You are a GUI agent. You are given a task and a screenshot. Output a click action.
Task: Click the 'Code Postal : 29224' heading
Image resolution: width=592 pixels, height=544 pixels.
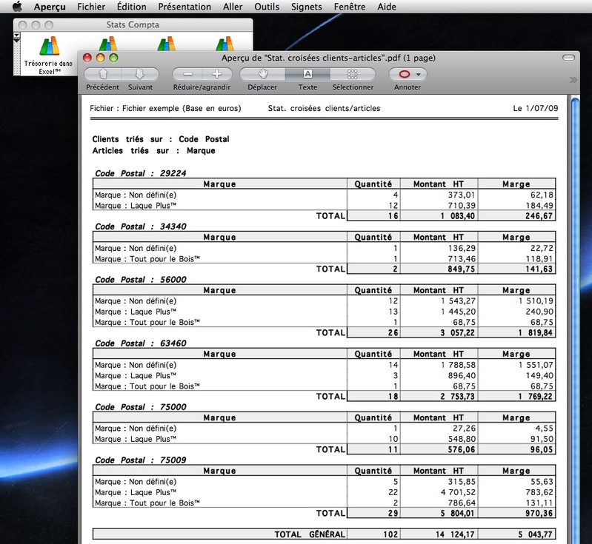pos(141,173)
